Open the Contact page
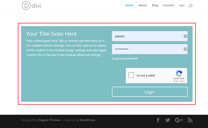This screenshot has width=208, height=128. [168, 5]
